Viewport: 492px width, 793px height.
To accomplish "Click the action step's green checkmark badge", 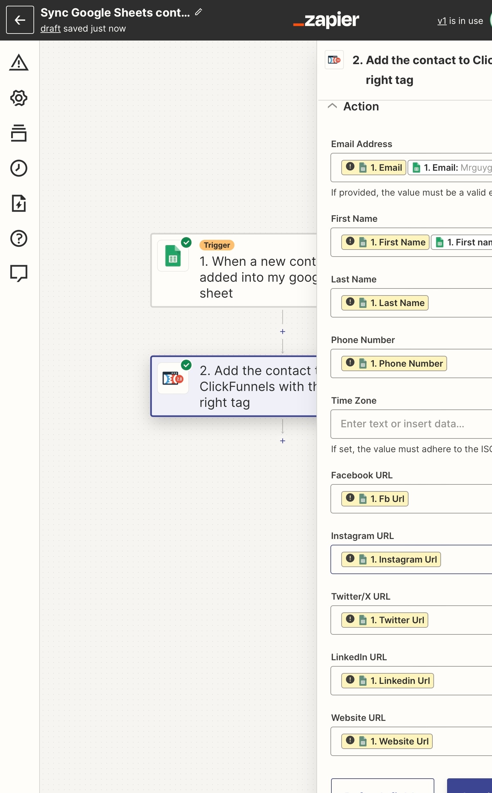I will pos(186,365).
